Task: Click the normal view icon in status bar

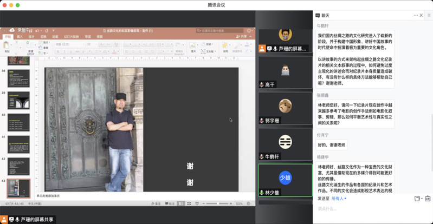Action: coord(180,203)
